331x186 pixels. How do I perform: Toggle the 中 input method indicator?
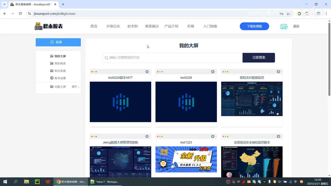(x=296, y=182)
